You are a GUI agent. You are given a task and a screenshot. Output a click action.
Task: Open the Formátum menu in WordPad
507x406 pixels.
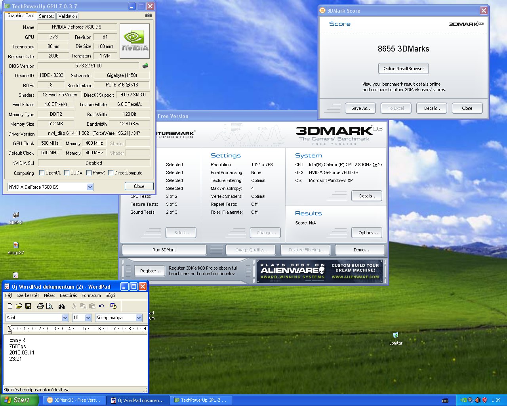pyautogui.click(x=91, y=295)
